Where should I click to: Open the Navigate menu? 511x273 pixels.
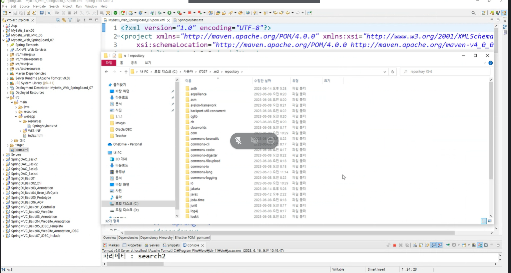(x=39, y=6)
